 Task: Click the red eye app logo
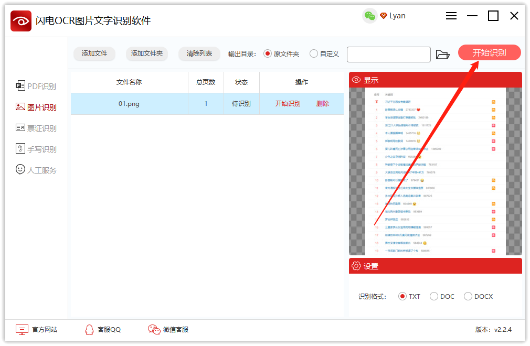pos(21,21)
